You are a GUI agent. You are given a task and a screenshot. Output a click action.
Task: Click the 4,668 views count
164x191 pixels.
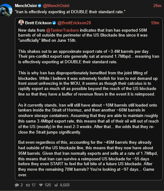pos(65,185)
